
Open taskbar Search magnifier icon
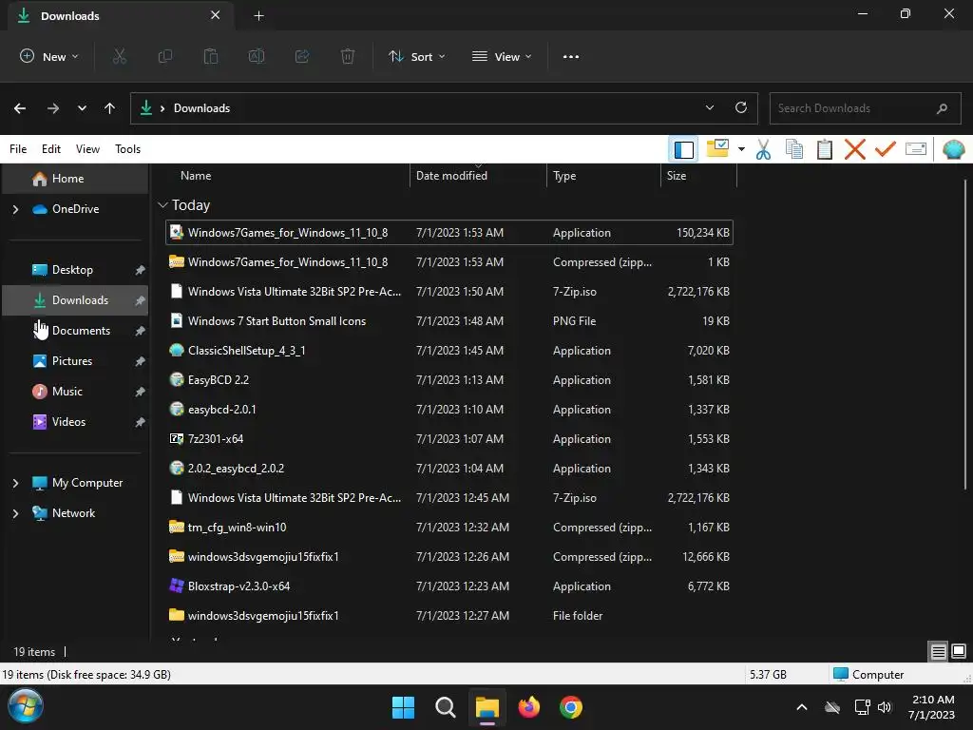click(x=445, y=707)
